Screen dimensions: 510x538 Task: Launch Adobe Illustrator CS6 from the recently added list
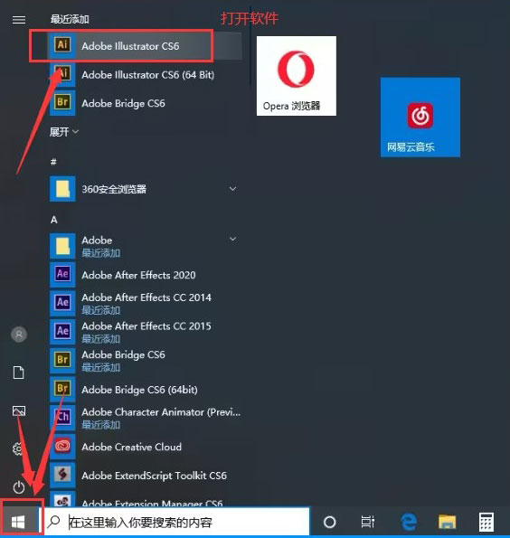146,46
